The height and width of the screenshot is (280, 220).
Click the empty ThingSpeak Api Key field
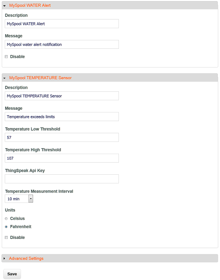pyautogui.click(x=62, y=179)
